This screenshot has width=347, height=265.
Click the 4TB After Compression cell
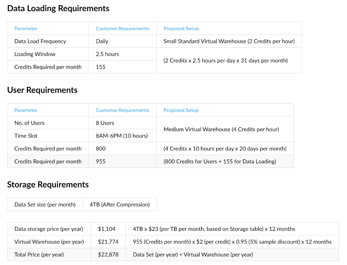120,204
